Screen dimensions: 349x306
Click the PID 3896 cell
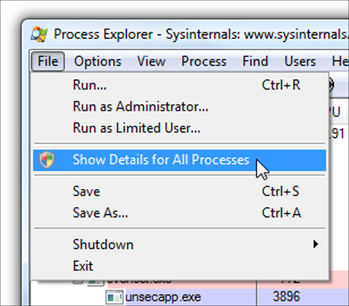(286, 297)
